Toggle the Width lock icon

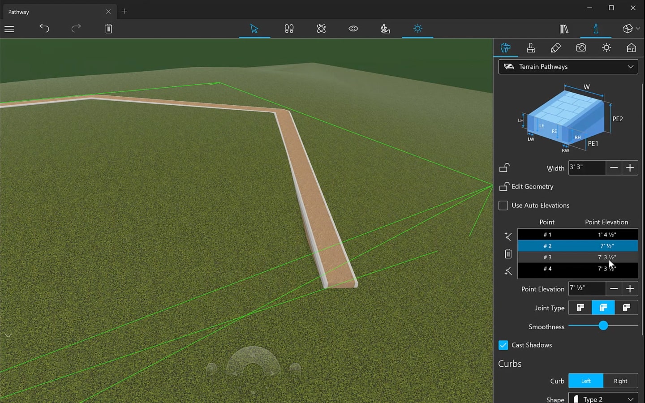tap(504, 168)
